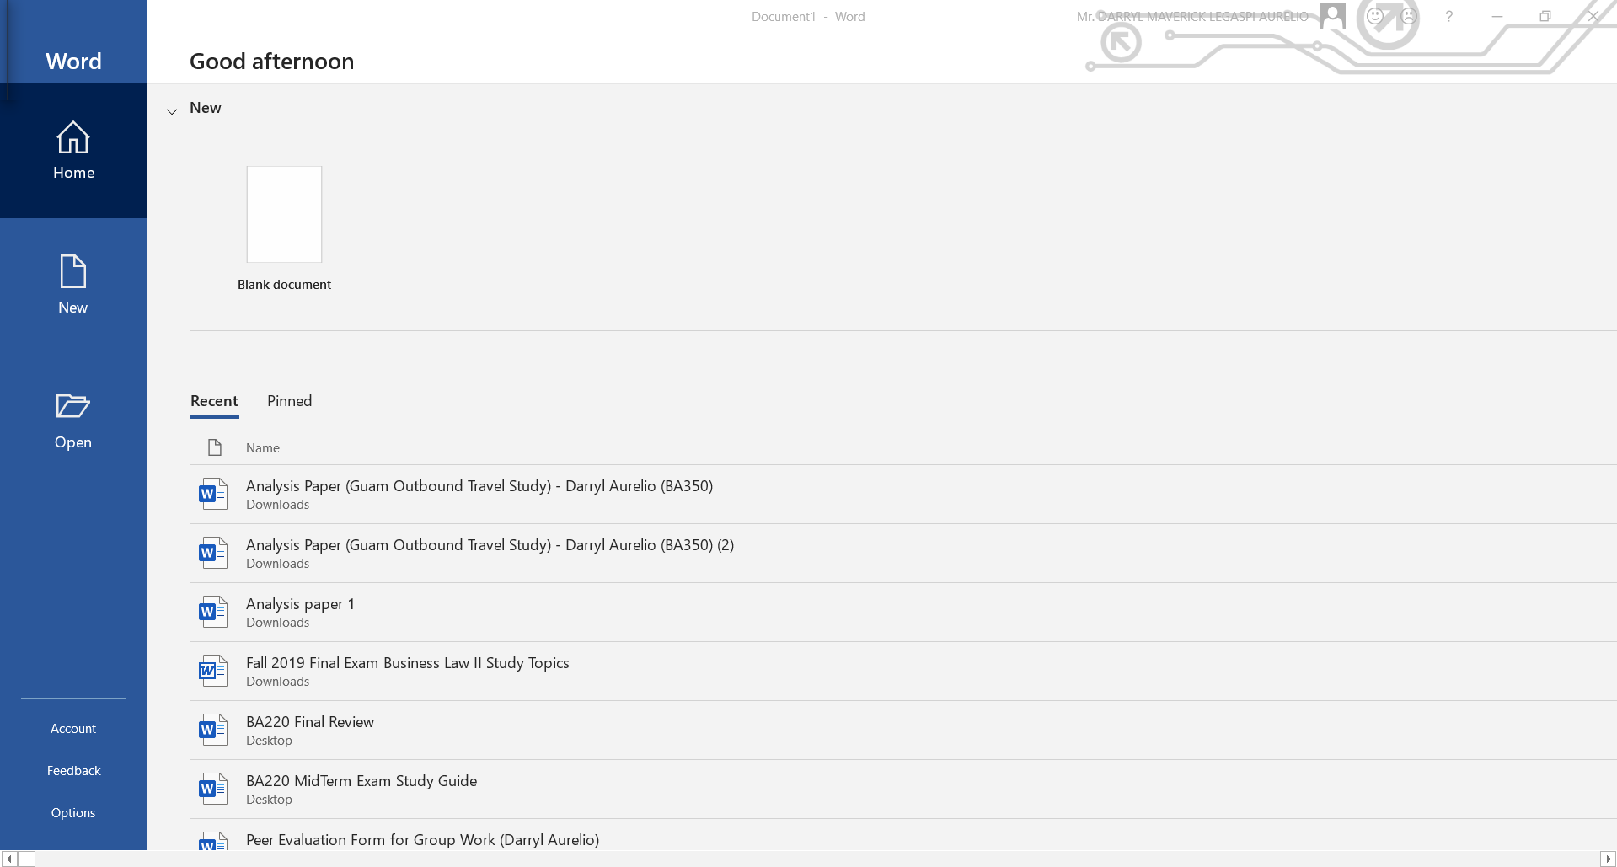The height and width of the screenshot is (867, 1617).
Task: Open Analysis Paper BA350 (2) document
Action: pos(903,554)
